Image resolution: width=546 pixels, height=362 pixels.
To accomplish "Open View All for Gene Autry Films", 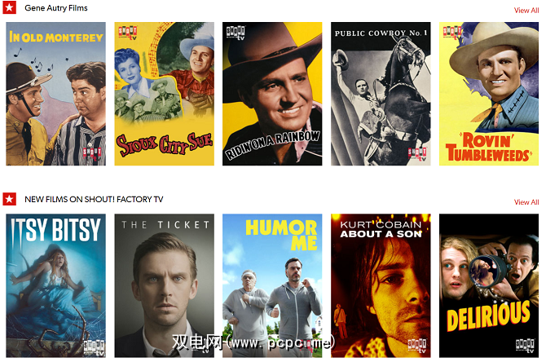I will click(526, 11).
